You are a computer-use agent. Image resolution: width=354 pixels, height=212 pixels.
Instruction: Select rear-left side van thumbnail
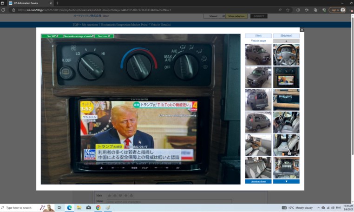tap(258, 122)
